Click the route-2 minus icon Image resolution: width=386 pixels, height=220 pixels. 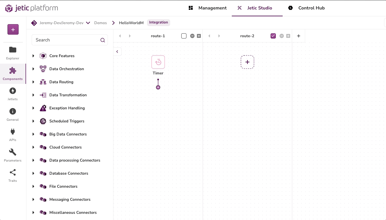click(282, 36)
